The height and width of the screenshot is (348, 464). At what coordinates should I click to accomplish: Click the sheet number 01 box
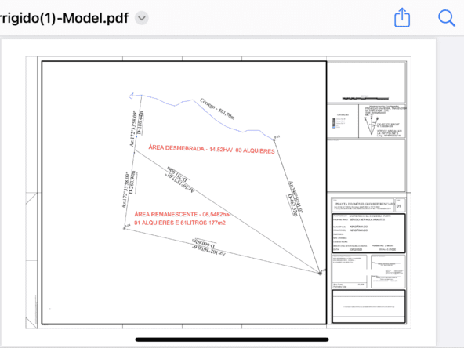click(x=401, y=205)
